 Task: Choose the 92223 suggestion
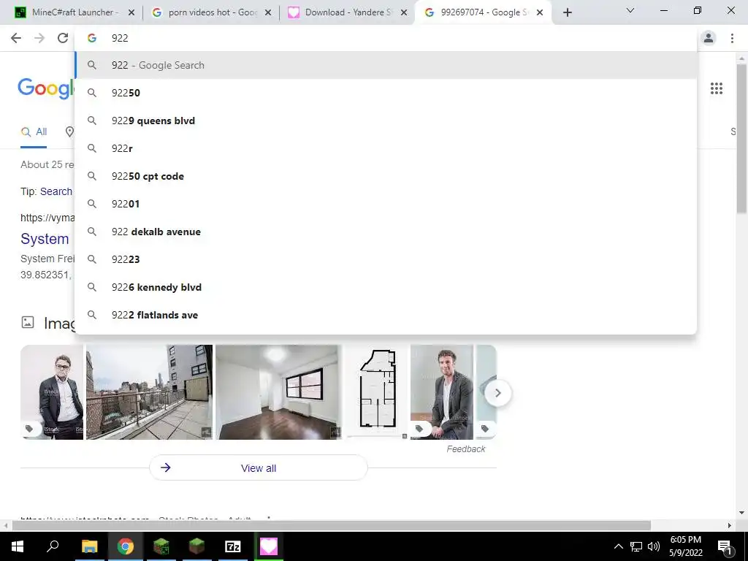click(x=386, y=259)
